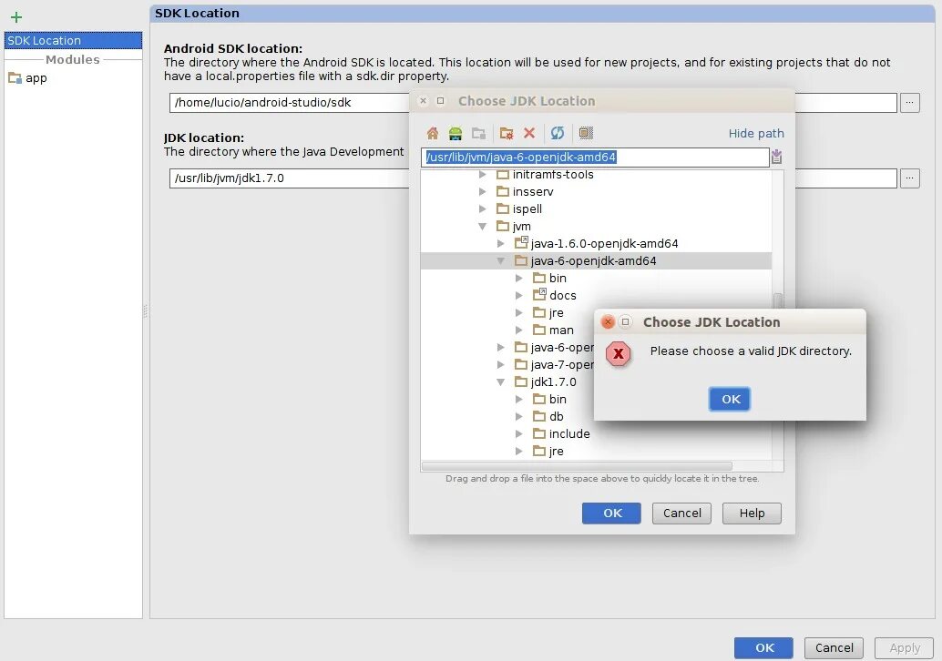Refresh the file chooser tree

click(x=558, y=133)
